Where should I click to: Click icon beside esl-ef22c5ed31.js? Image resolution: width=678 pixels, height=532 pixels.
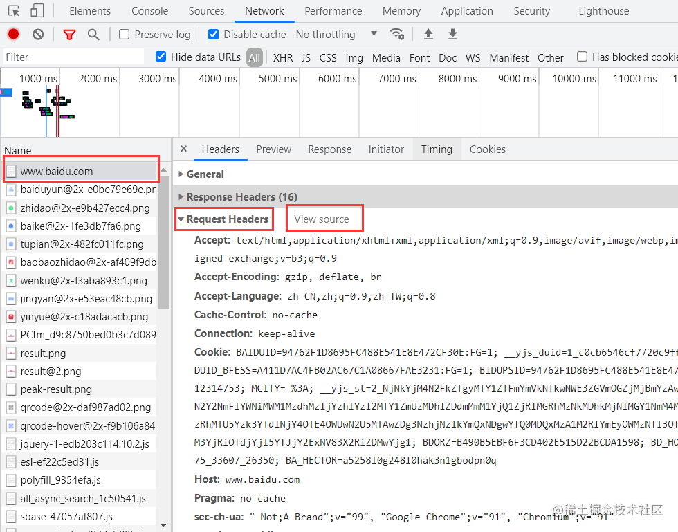[x=11, y=462]
